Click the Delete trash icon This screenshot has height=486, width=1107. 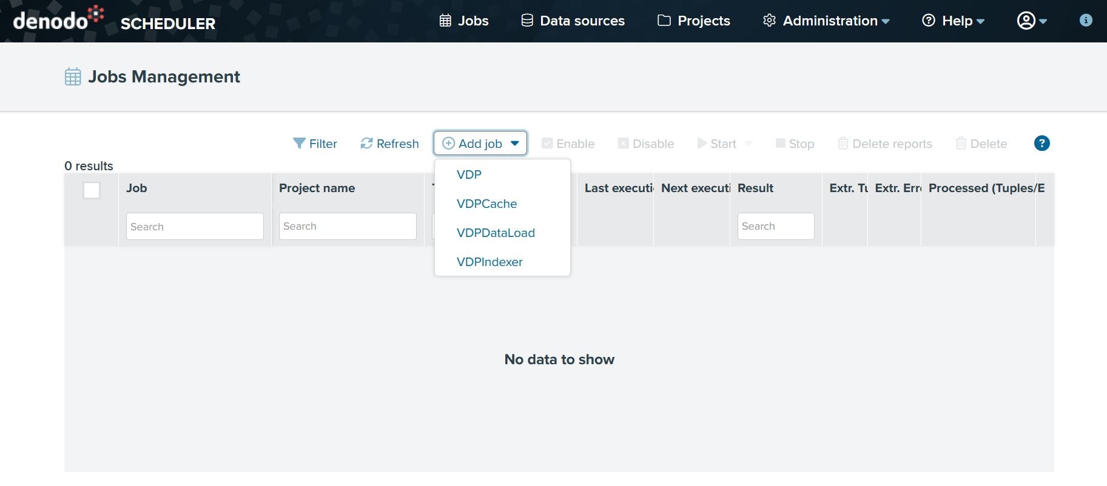point(961,144)
